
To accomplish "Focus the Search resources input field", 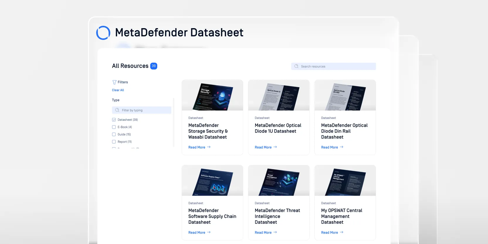I will coord(333,66).
